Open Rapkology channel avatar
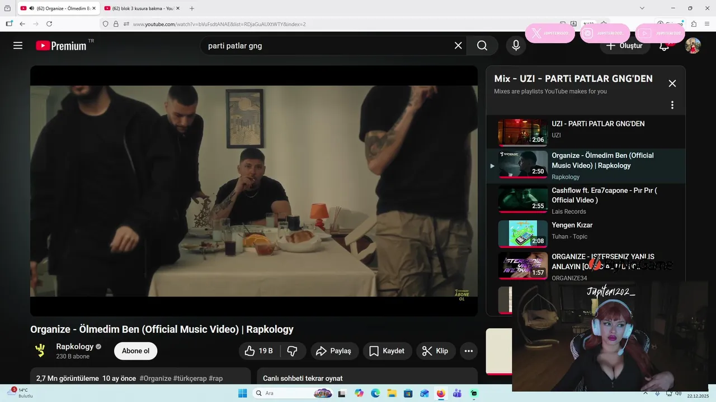Viewport: 716px width, 402px height. pyautogui.click(x=40, y=351)
